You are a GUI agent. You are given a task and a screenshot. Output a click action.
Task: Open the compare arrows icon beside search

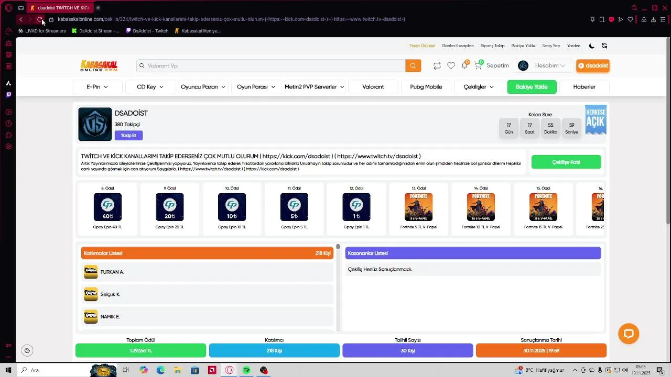point(437,65)
